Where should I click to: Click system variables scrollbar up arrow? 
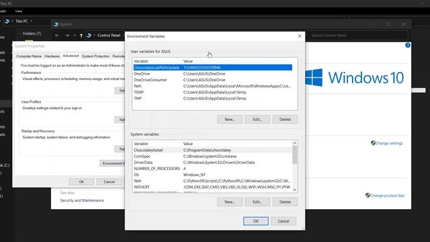(295, 143)
